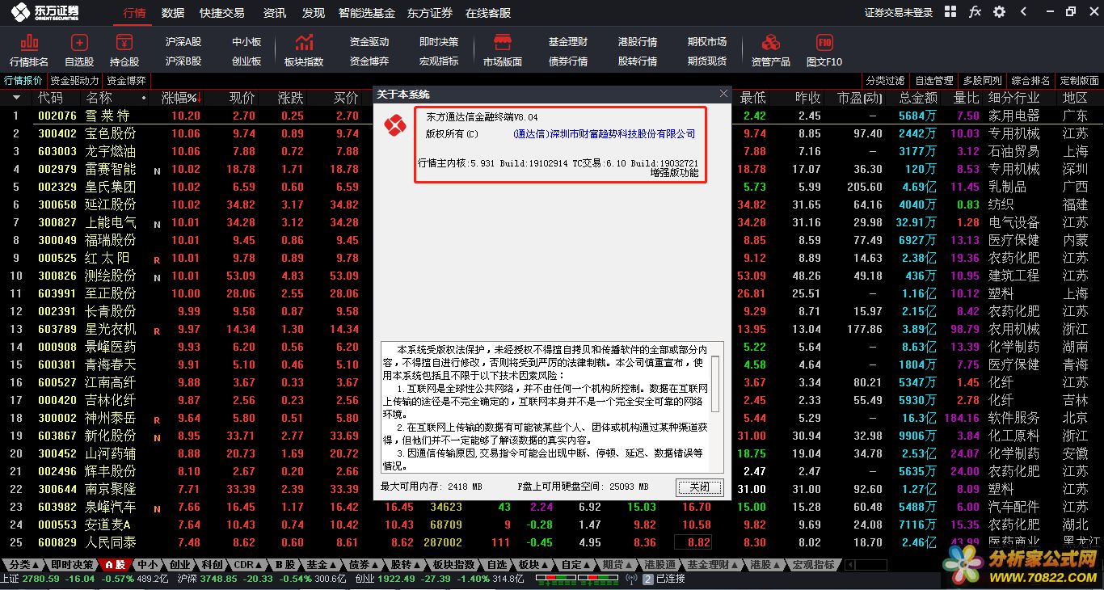Screen dimensions: 1104x590
Task: Sort by the 涨幅% column header
Action: (179, 98)
